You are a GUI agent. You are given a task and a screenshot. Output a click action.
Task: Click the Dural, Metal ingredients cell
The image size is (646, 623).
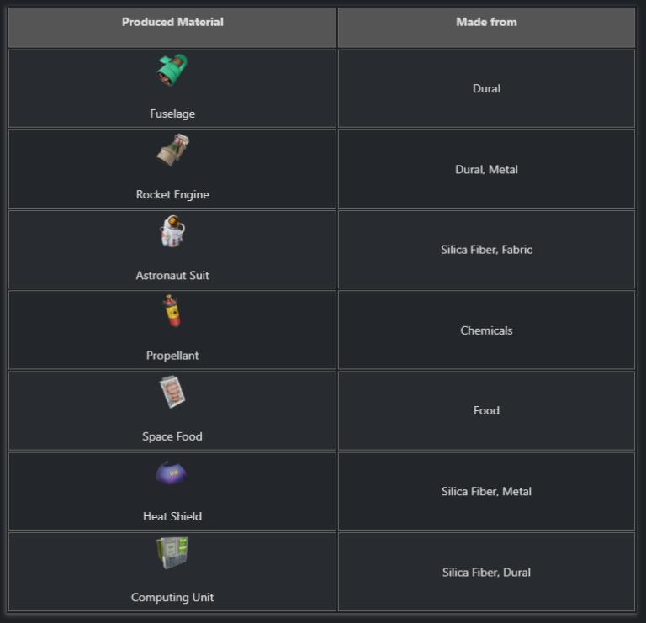click(x=486, y=169)
